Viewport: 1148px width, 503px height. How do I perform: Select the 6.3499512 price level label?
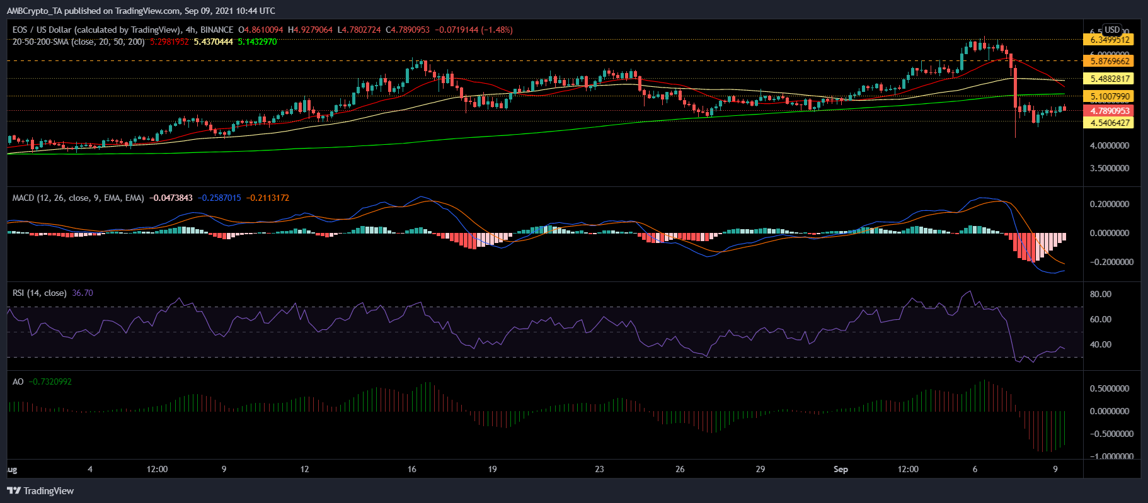click(1110, 40)
